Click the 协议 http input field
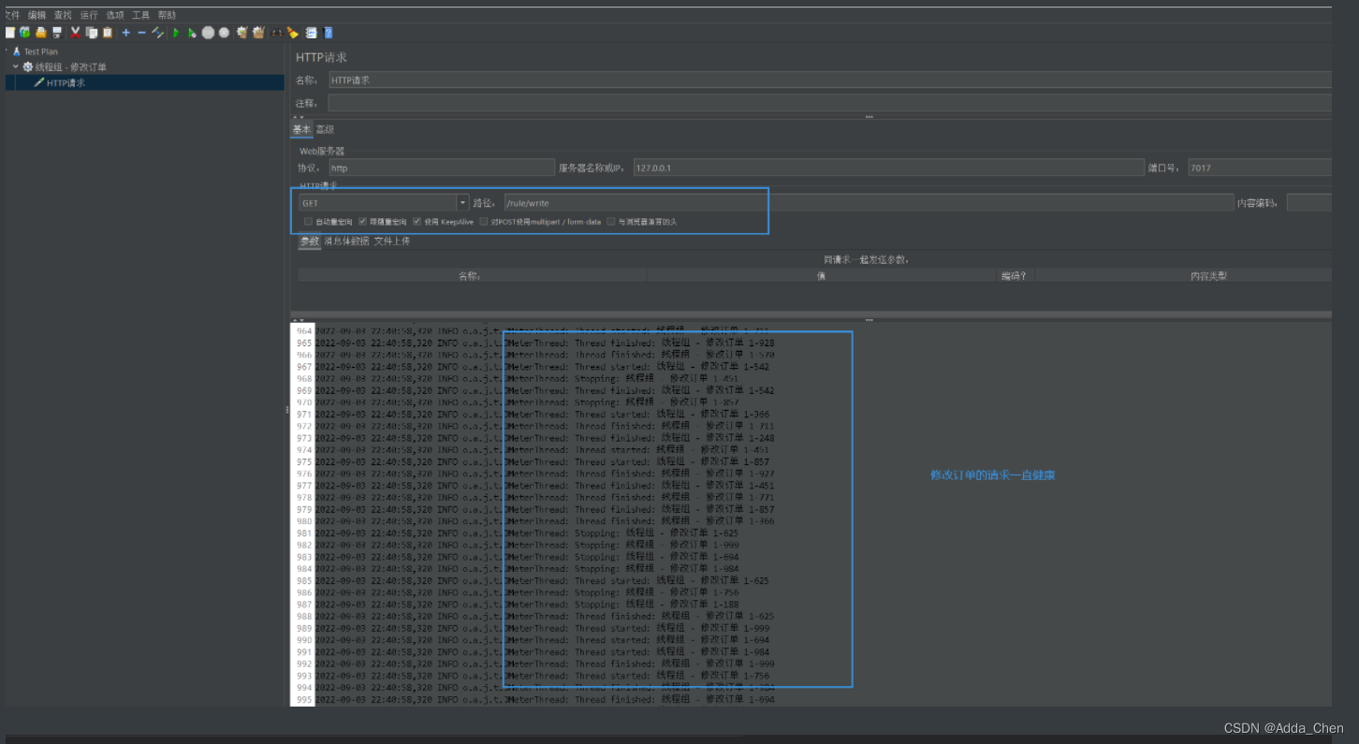Screen dimensions: 1359x744 (442, 168)
